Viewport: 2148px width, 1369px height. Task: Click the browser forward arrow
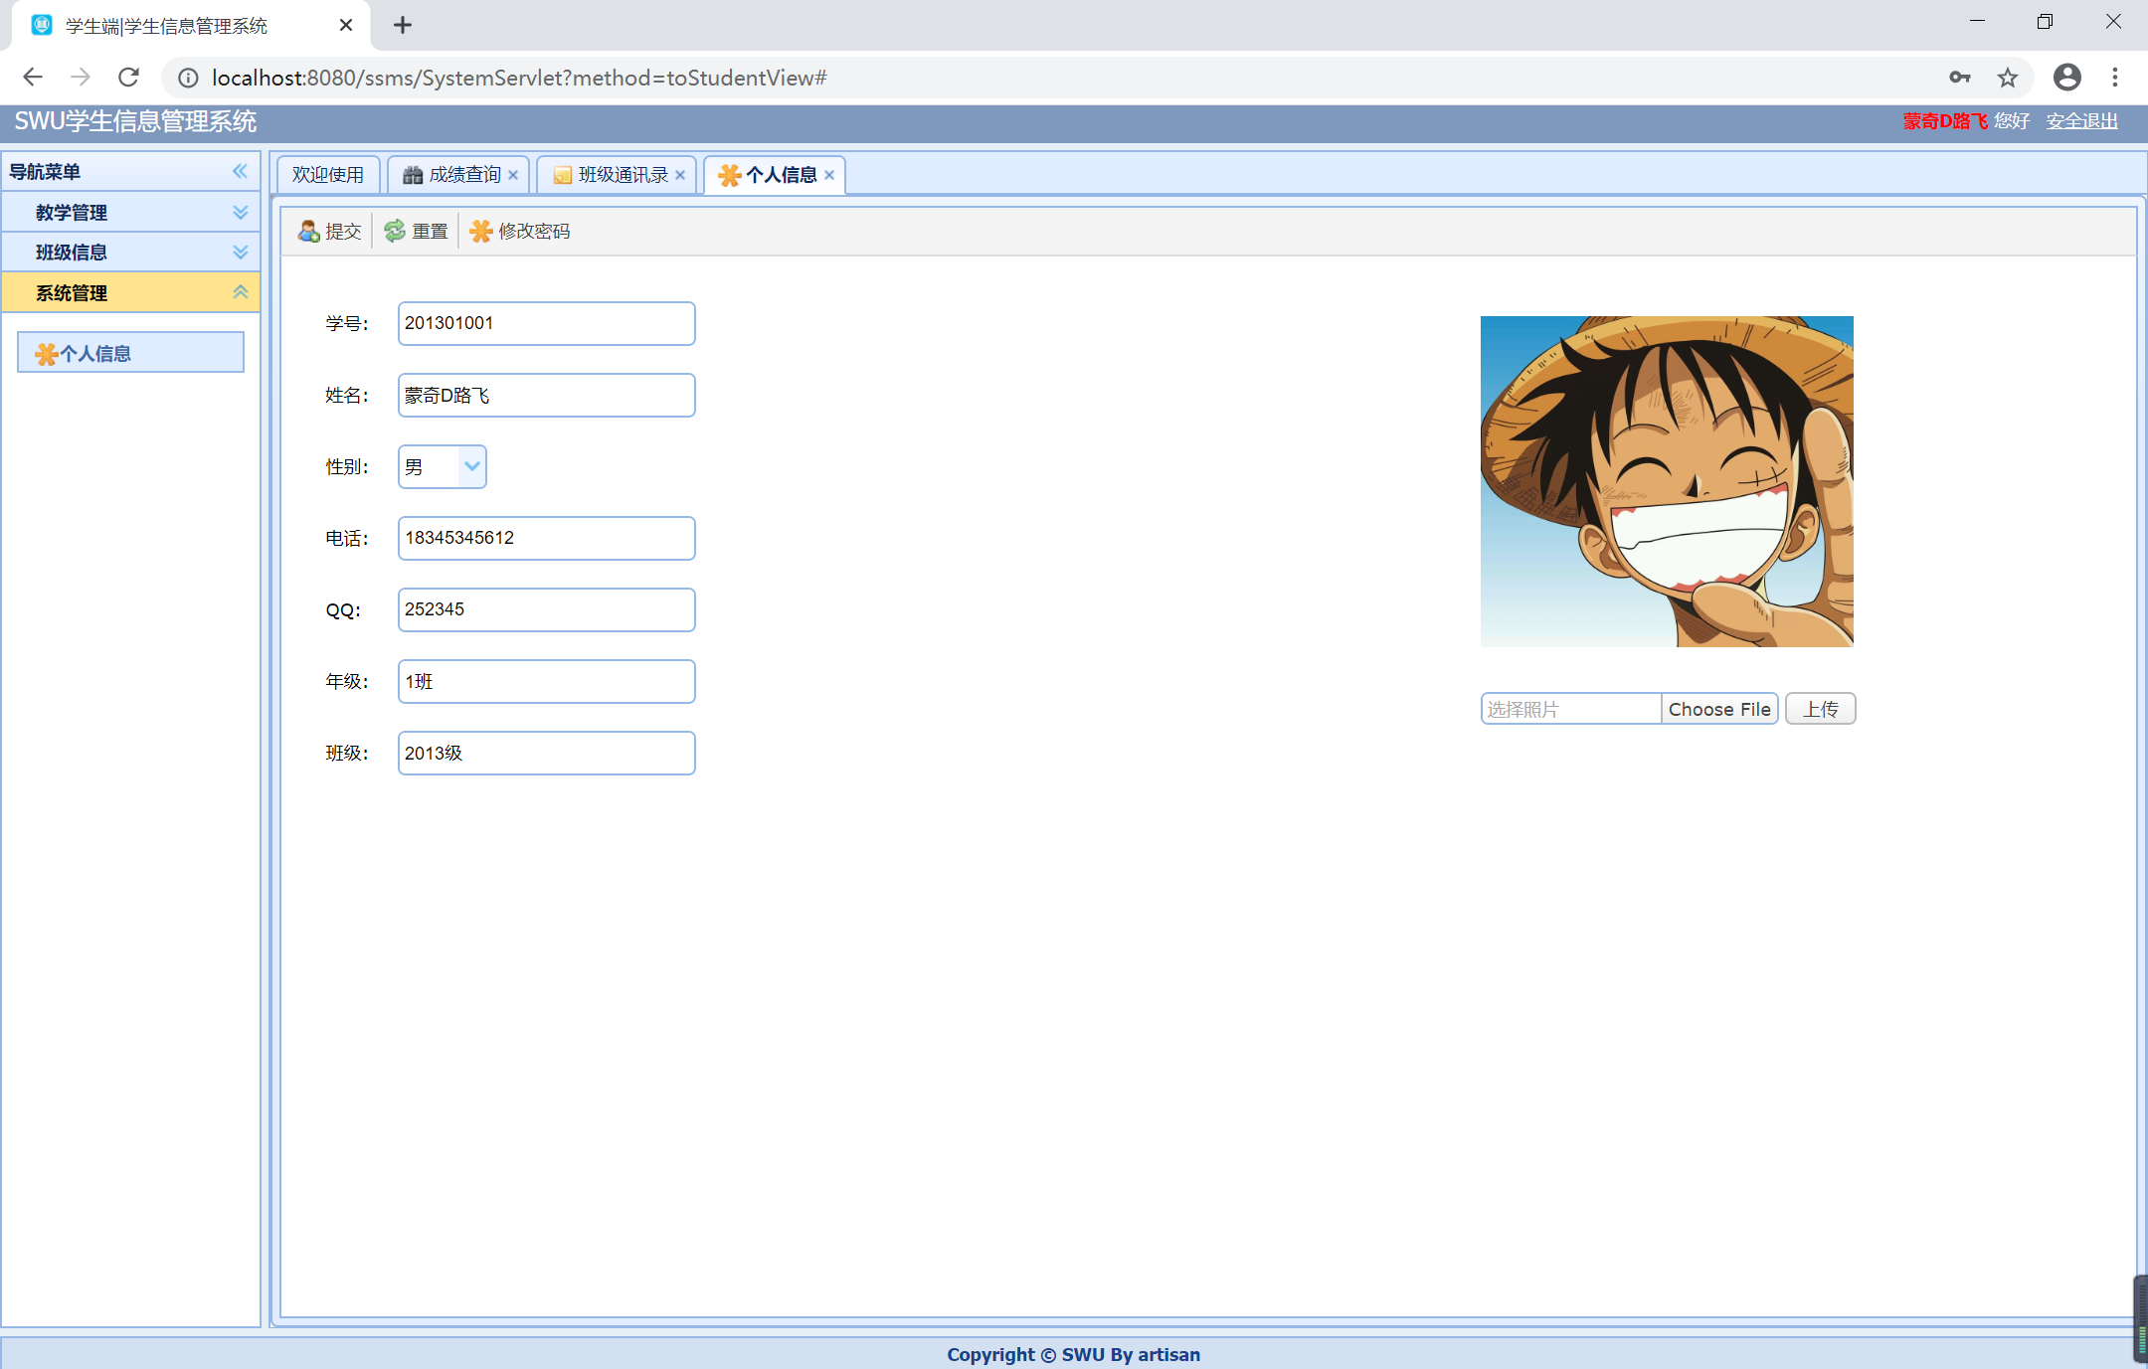[81, 78]
